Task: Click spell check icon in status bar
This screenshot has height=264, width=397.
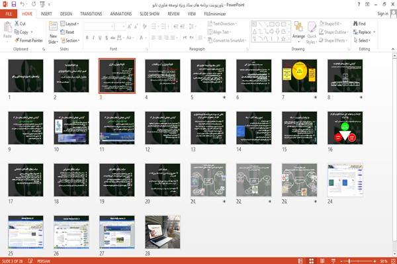Action: pos(30,261)
